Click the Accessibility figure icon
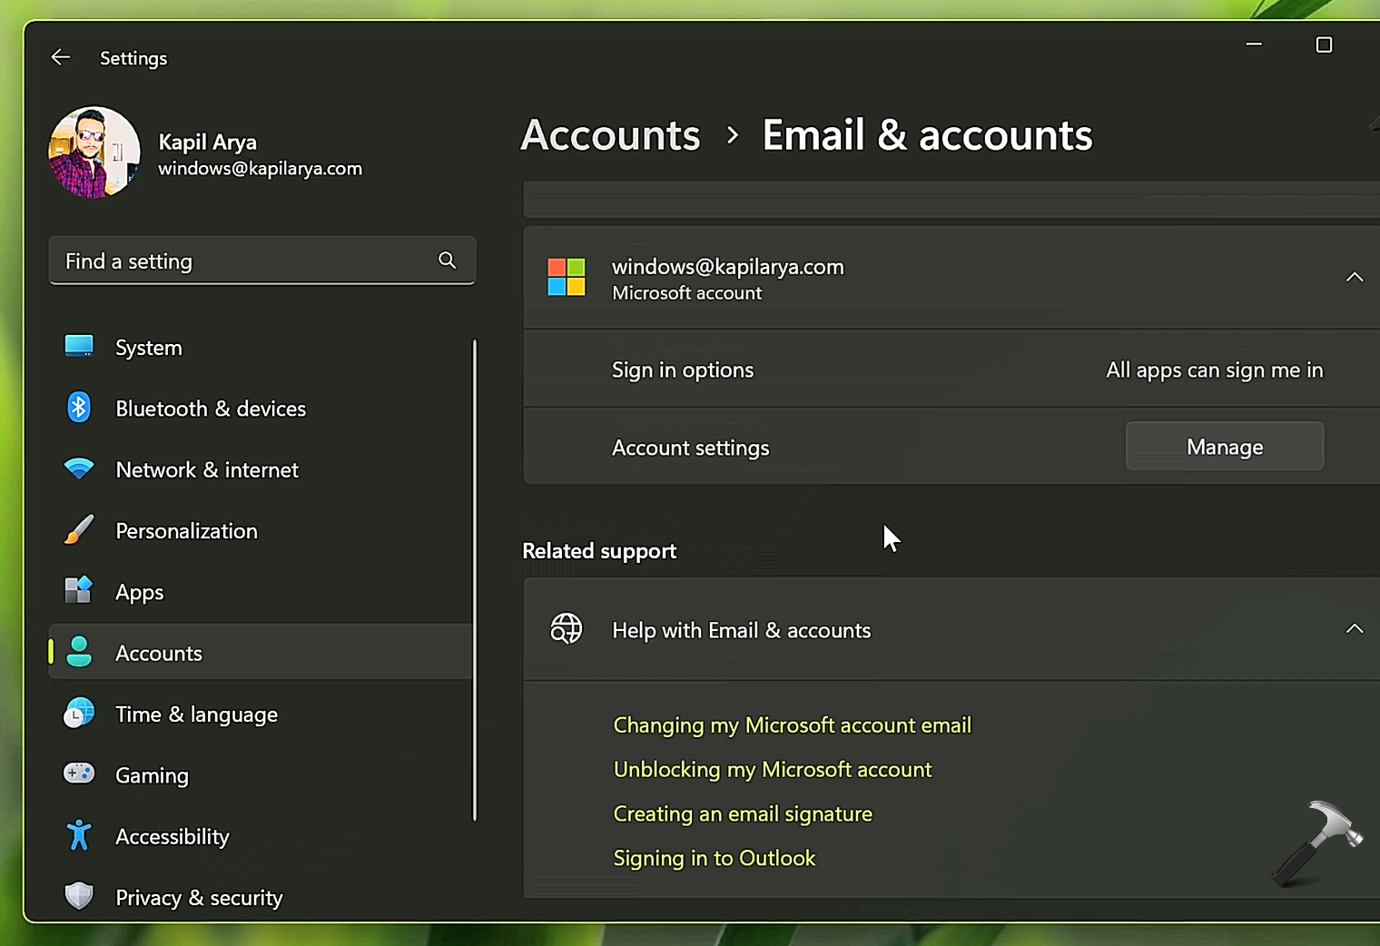Viewport: 1380px width, 946px height. 79,835
